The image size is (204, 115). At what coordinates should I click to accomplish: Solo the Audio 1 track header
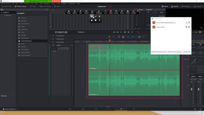pos(64,48)
